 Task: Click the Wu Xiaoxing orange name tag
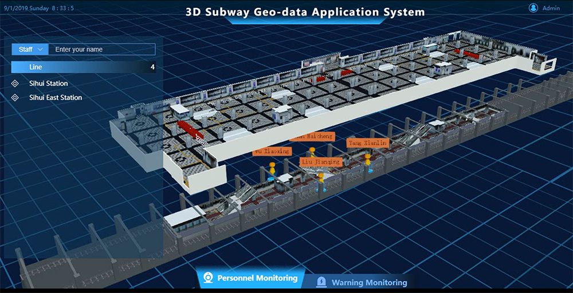click(x=272, y=151)
